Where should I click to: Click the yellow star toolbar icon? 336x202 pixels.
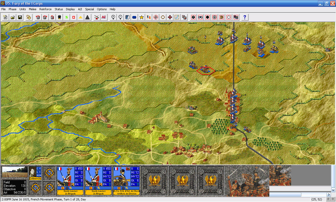click(141, 17)
